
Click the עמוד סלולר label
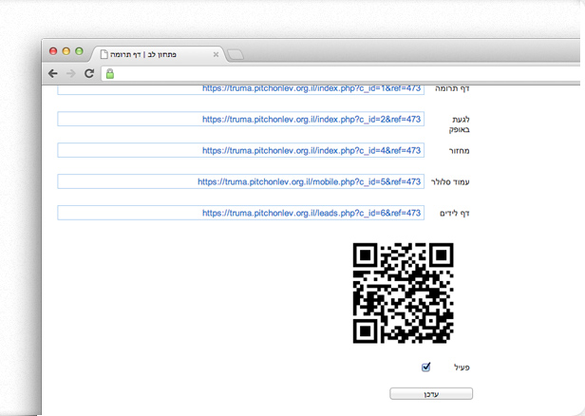pyautogui.click(x=450, y=182)
